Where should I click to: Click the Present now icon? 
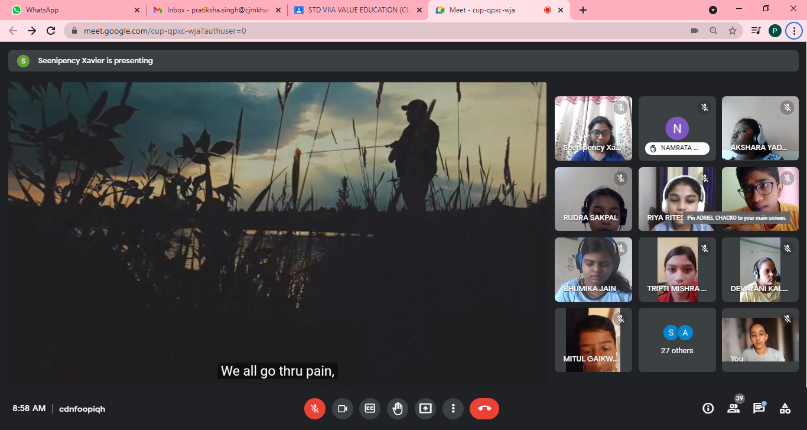(425, 408)
